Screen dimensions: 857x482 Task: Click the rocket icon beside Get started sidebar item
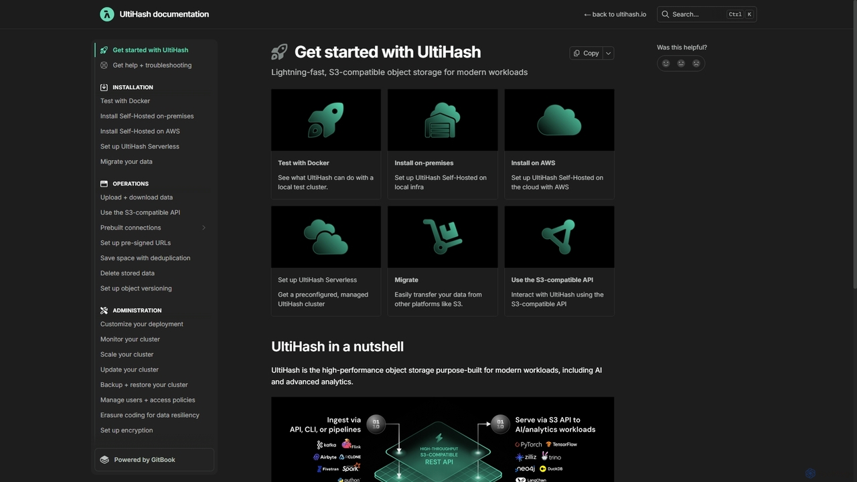(104, 50)
